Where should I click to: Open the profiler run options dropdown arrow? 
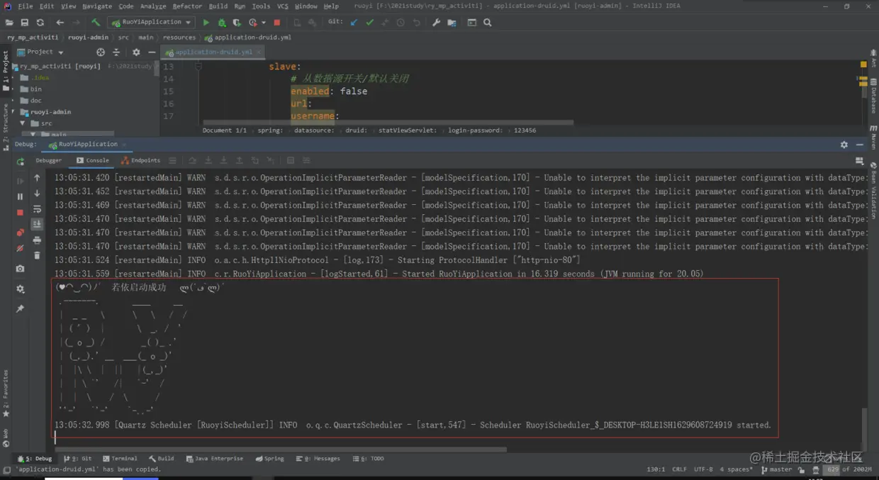262,23
